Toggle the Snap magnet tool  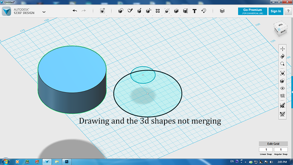(x=204, y=11)
